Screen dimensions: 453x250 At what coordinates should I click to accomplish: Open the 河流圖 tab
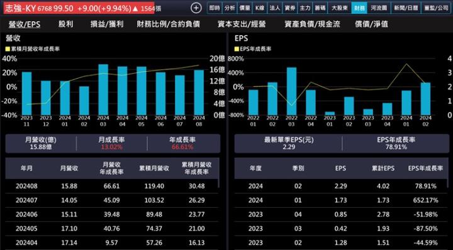(379, 8)
